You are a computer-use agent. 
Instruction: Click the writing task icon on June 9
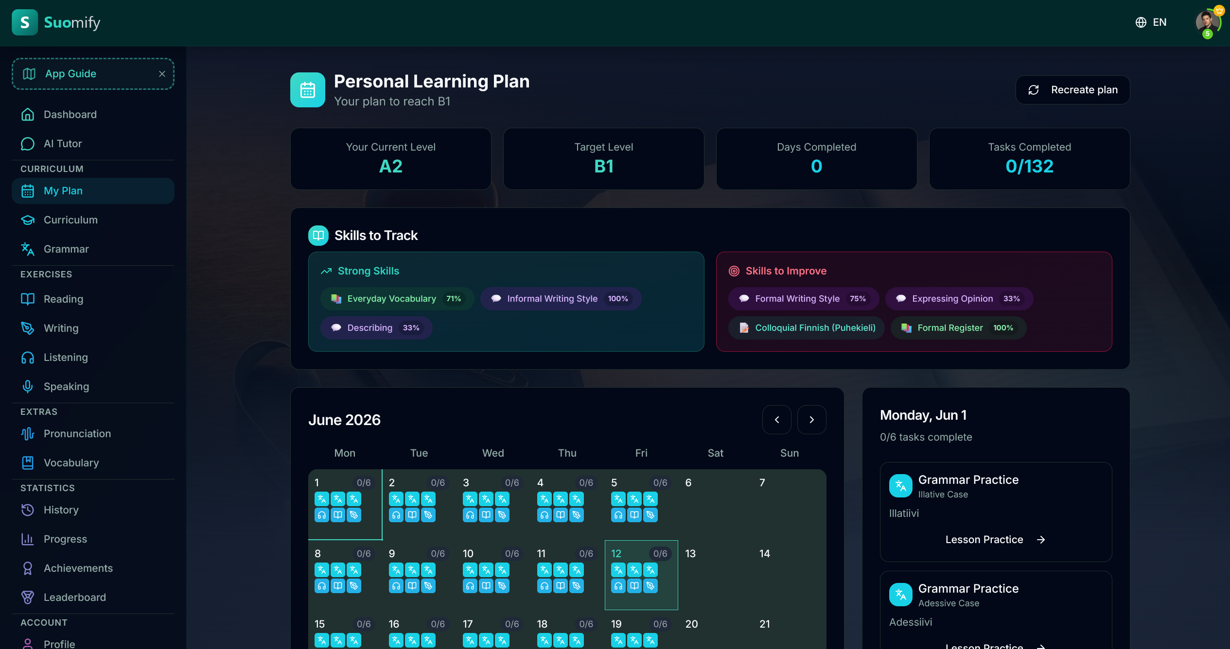pos(428,586)
